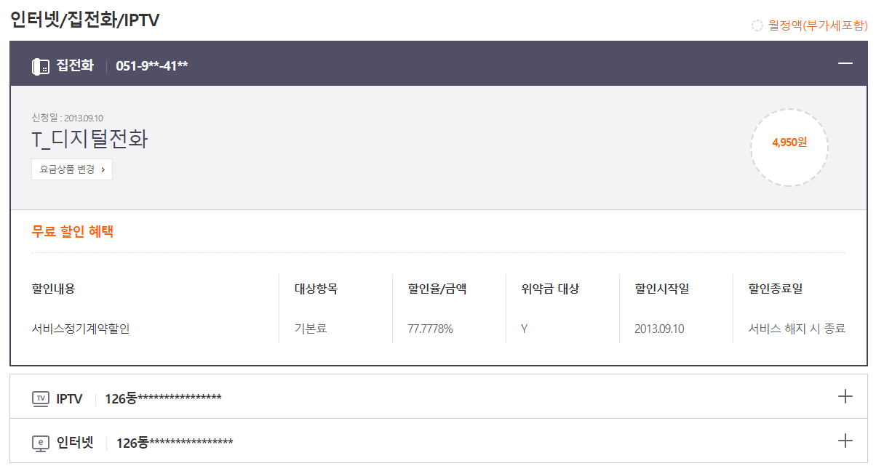Click the 77.7778% discount rate value
The image size is (876, 466).
431,329
